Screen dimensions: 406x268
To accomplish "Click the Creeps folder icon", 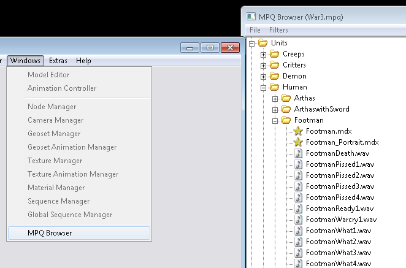I will pyautogui.click(x=275, y=54).
